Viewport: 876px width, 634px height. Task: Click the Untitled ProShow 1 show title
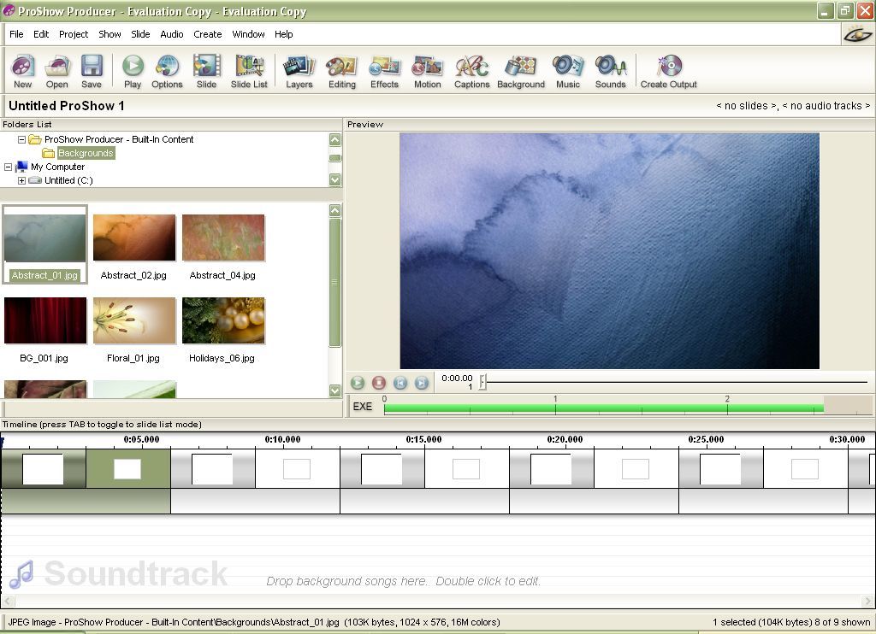(x=67, y=105)
